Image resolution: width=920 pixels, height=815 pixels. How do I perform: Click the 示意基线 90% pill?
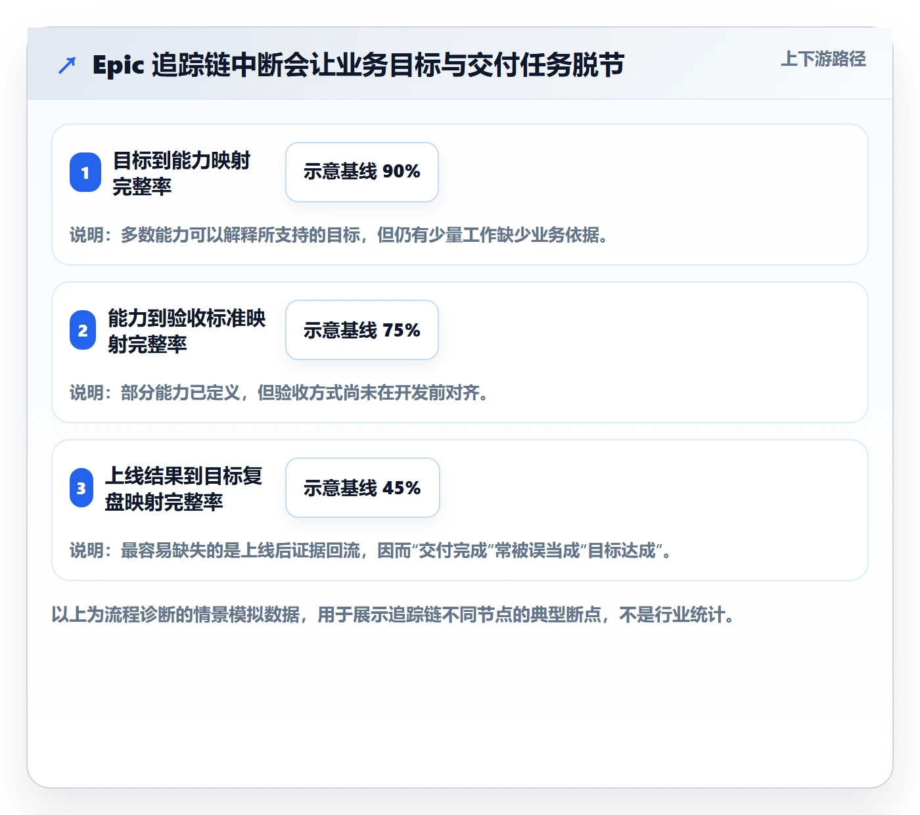point(362,172)
